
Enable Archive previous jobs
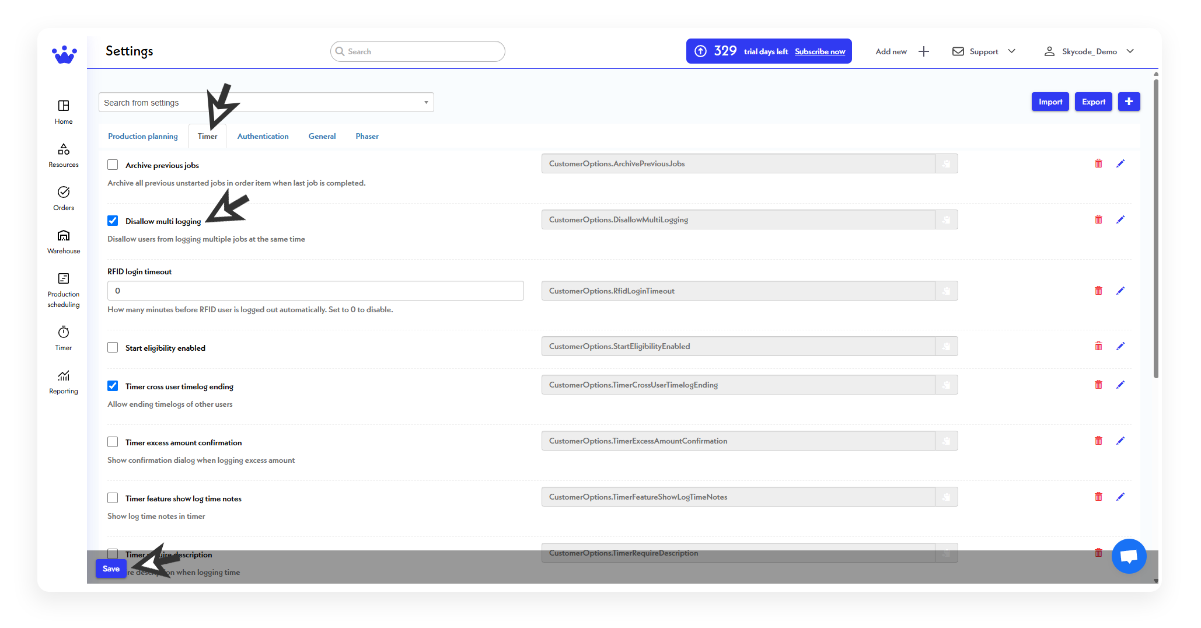point(113,165)
